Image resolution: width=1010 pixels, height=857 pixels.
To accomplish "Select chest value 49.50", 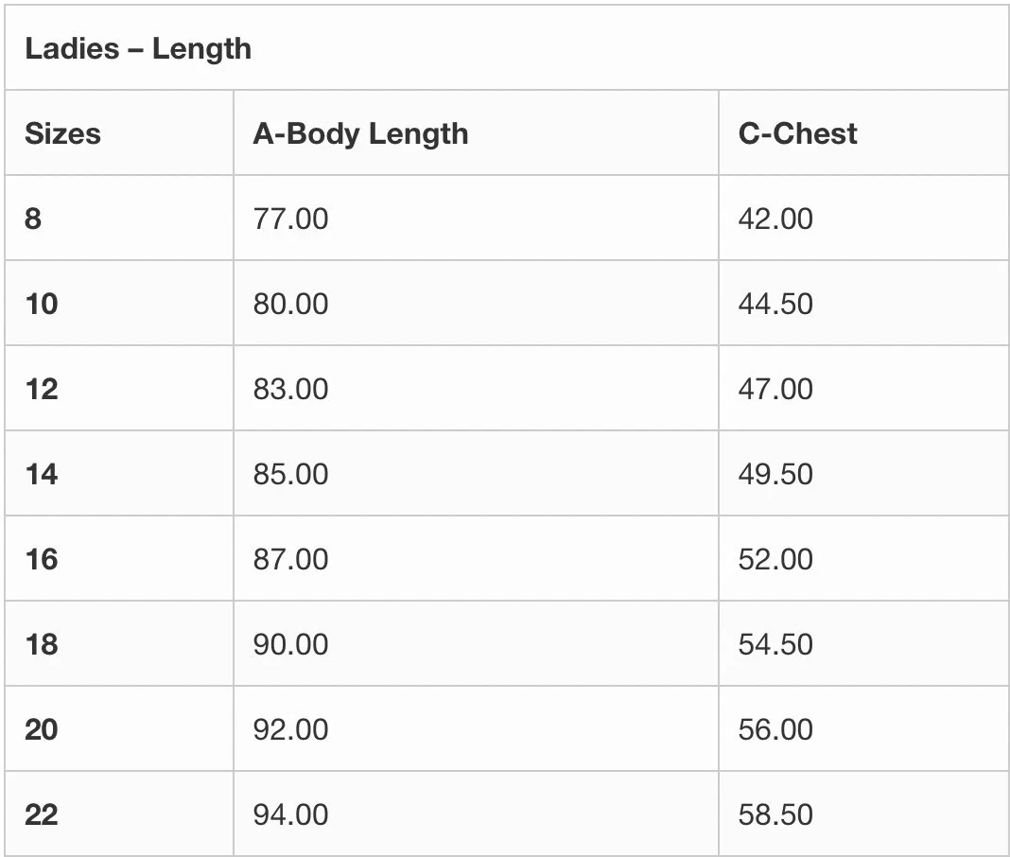I will (775, 474).
